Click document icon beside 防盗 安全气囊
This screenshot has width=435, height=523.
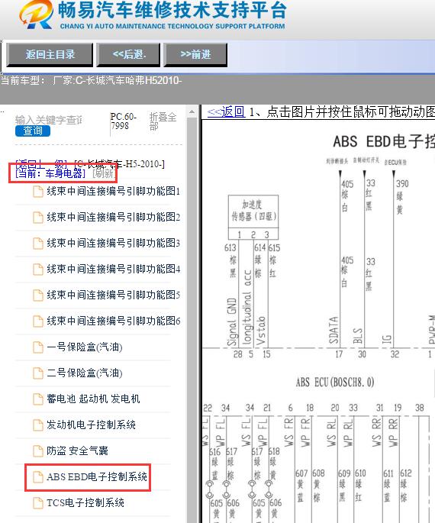[x=38, y=451]
